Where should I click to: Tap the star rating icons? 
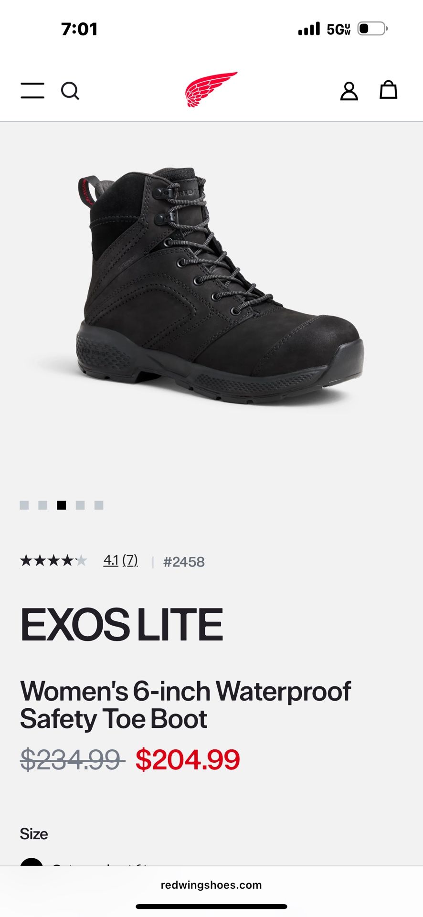pos(53,560)
